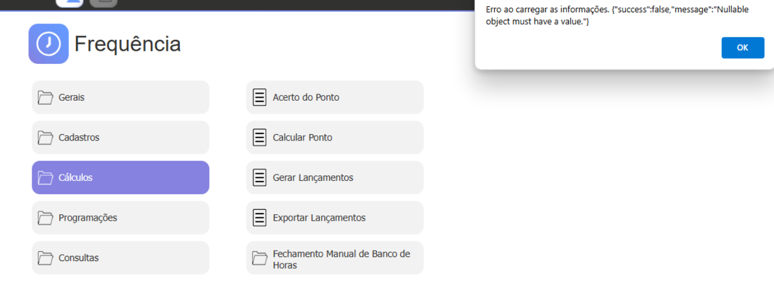
Task: Click the white user icon in top bar
Action: pyautogui.click(x=70, y=3)
